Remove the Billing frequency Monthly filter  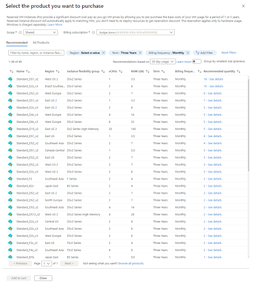pos(188,53)
